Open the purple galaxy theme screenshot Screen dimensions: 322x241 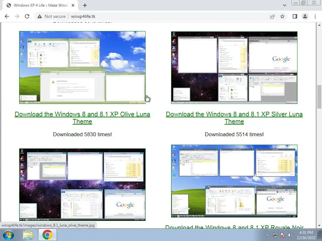[82, 185]
